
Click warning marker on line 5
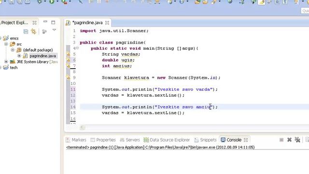(68, 54)
